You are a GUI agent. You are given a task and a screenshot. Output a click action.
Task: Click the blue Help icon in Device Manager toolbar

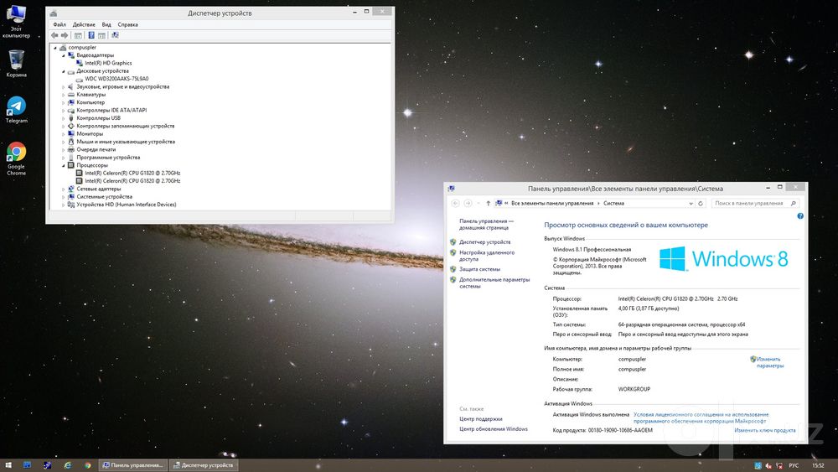click(x=91, y=35)
